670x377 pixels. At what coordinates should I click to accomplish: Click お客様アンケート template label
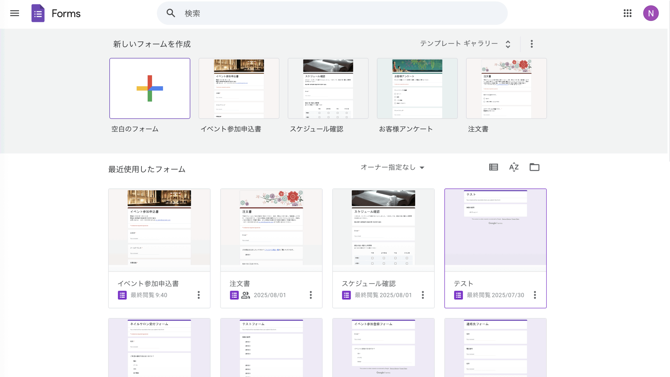pos(406,129)
